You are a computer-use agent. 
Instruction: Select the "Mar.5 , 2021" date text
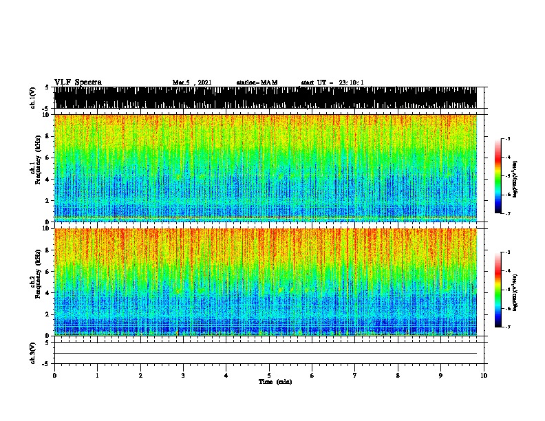tap(192, 83)
